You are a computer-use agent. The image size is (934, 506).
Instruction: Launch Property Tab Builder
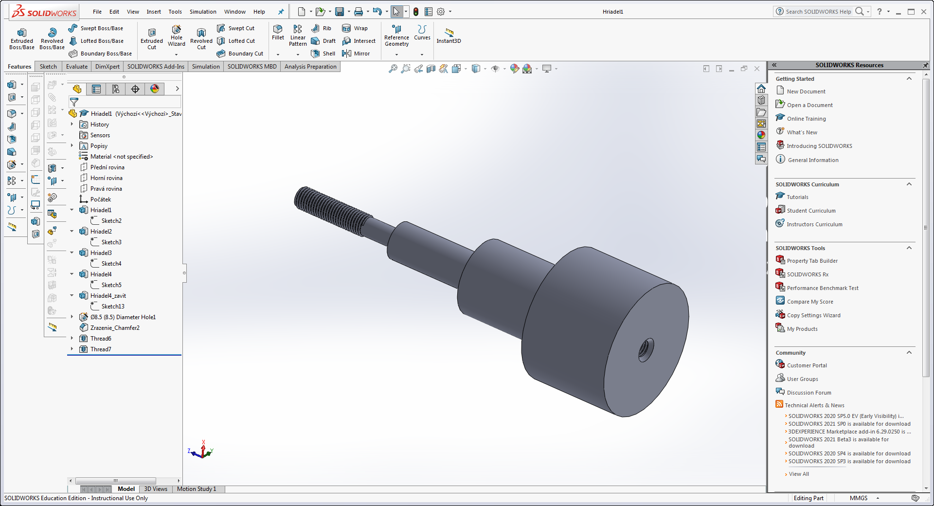tap(812, 261)
